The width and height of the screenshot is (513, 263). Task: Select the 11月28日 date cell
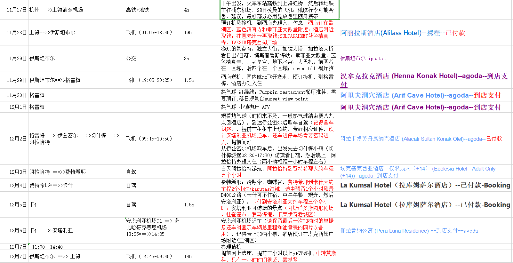point(14,33)
